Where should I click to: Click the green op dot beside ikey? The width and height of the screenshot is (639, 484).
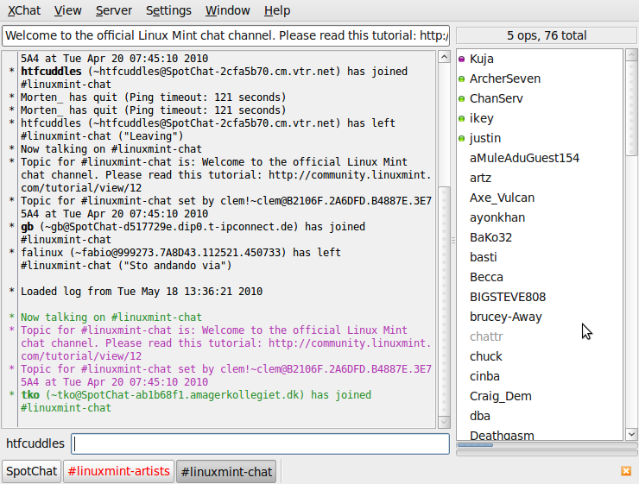click(461, 119)
